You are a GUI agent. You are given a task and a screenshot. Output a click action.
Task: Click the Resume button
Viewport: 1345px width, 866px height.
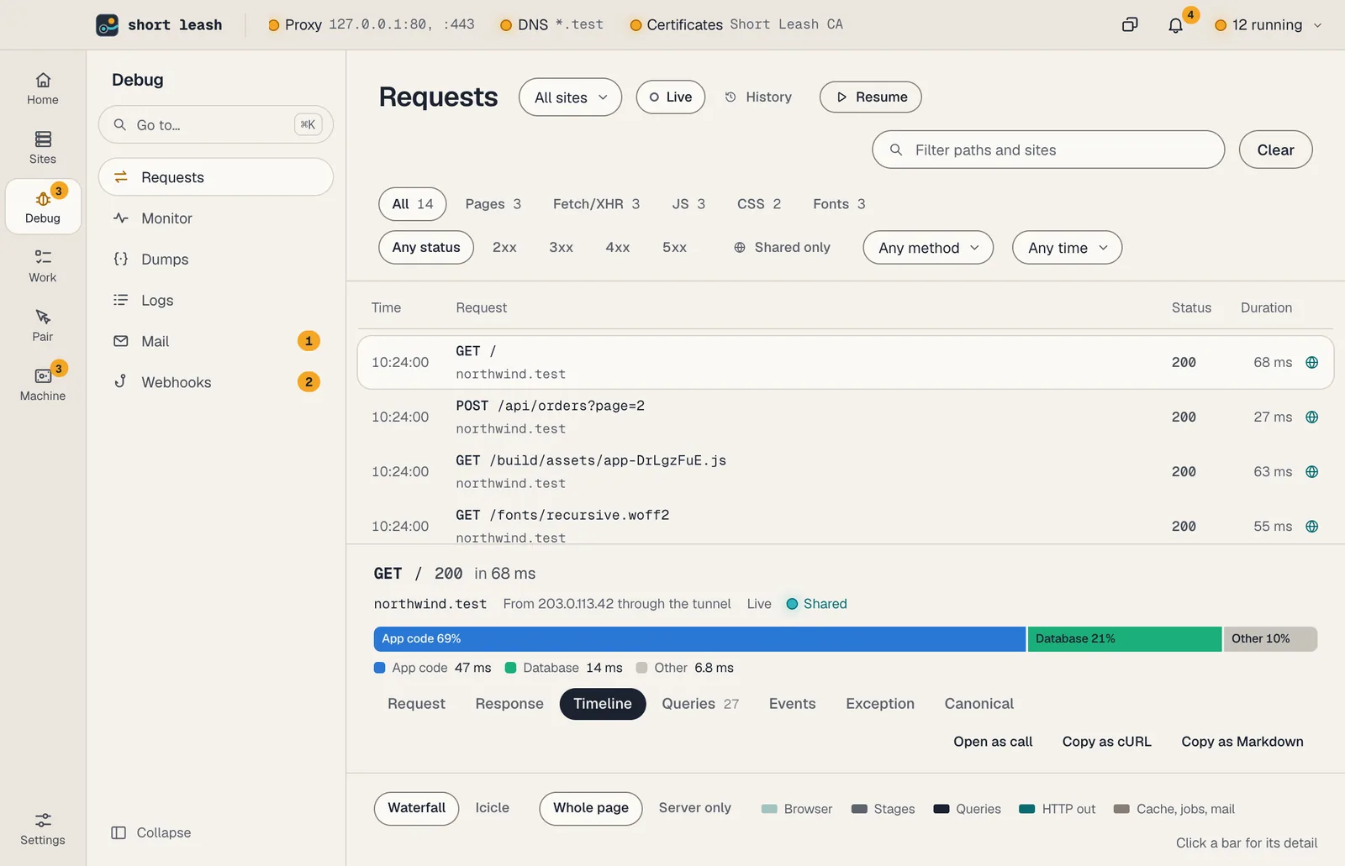click(870, 97)
